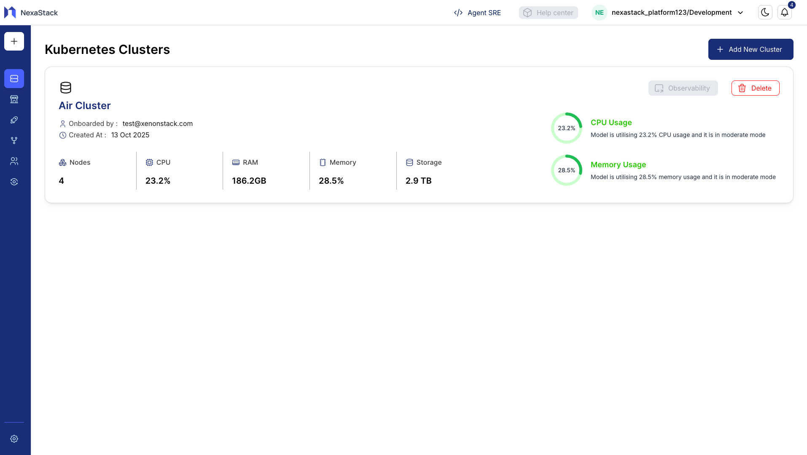The height and width of the screenshot is (455, 807).
Task: Open the users icon in sidebar
Action: pyautogui.click(x=14, y=161)
